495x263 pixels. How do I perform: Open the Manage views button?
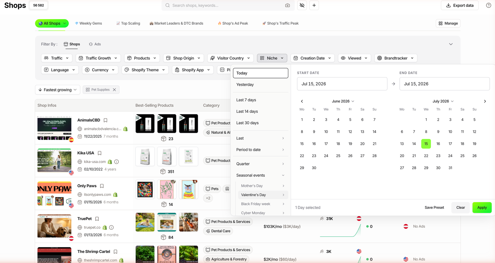click(x=448, y=23)
